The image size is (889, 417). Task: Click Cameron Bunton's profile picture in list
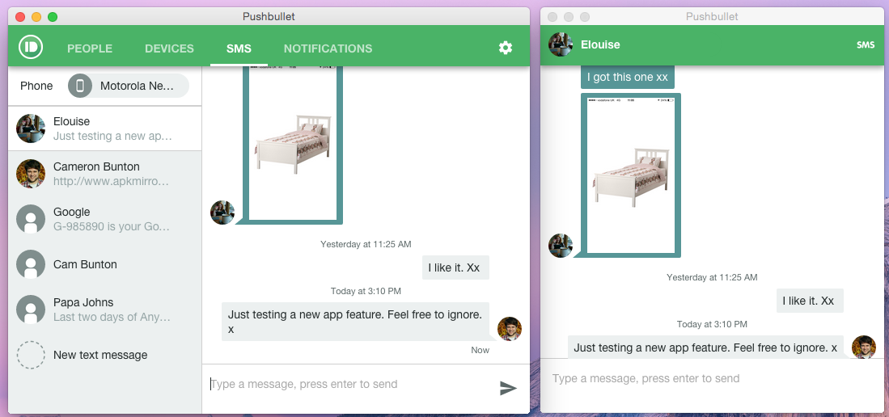point(31,174)
